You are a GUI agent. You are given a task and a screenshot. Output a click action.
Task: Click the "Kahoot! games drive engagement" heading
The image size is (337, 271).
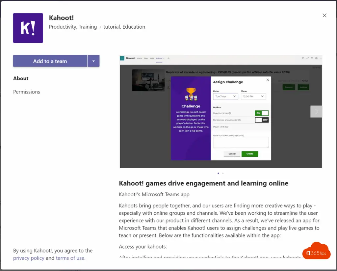click(203, 183)
